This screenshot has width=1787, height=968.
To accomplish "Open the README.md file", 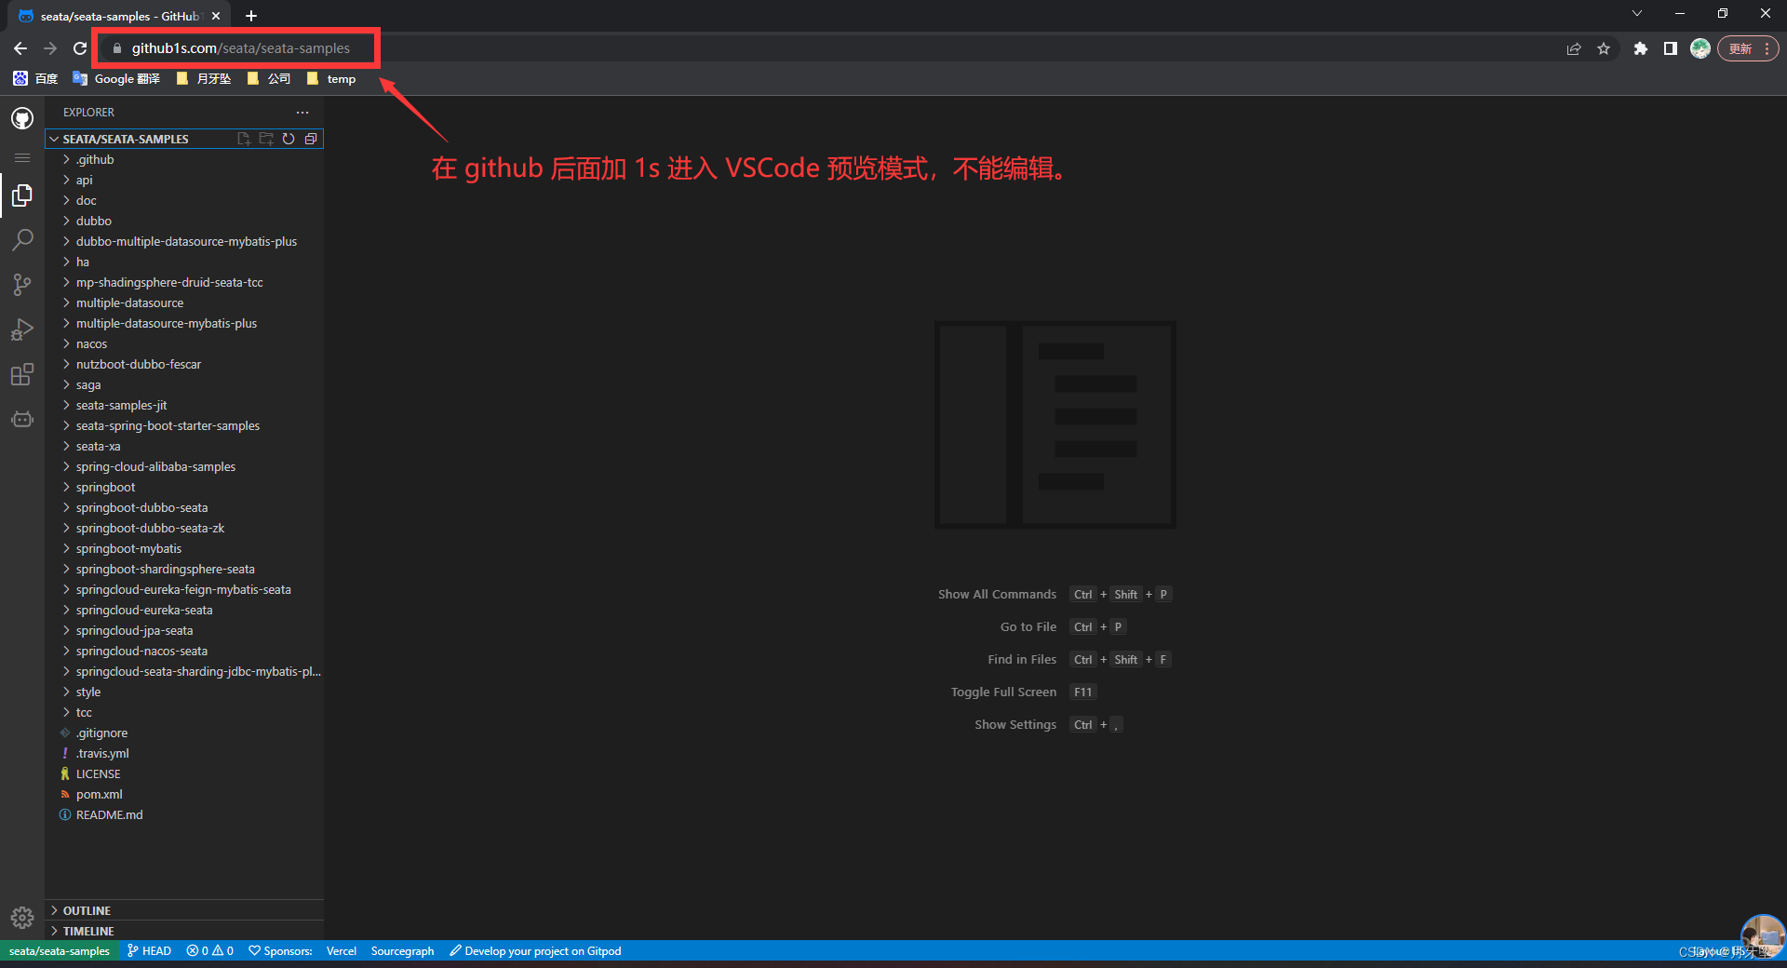I will click(184, 814).
